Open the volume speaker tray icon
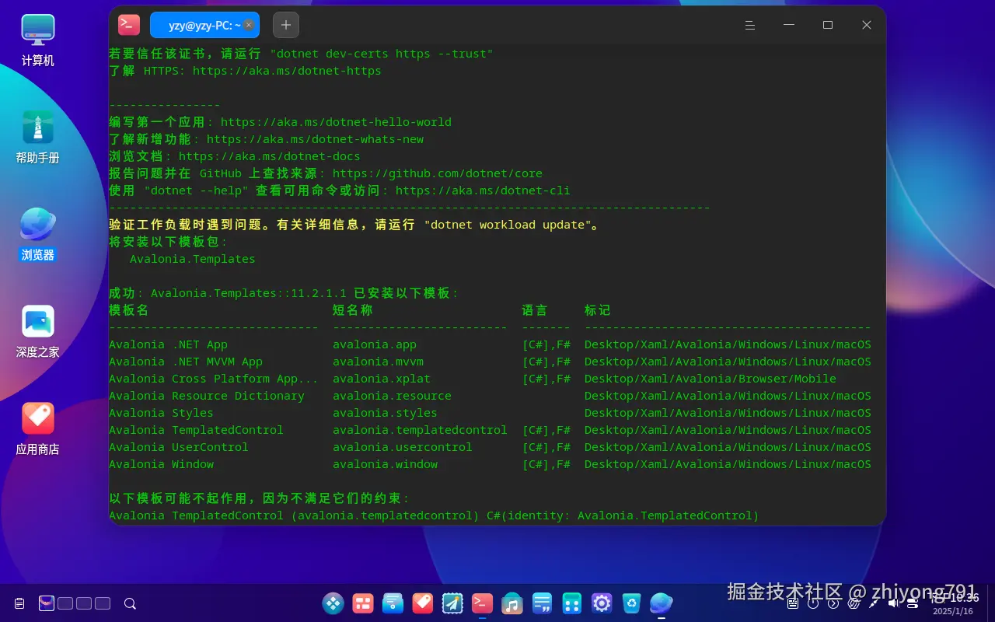 [x=894, y=603]
